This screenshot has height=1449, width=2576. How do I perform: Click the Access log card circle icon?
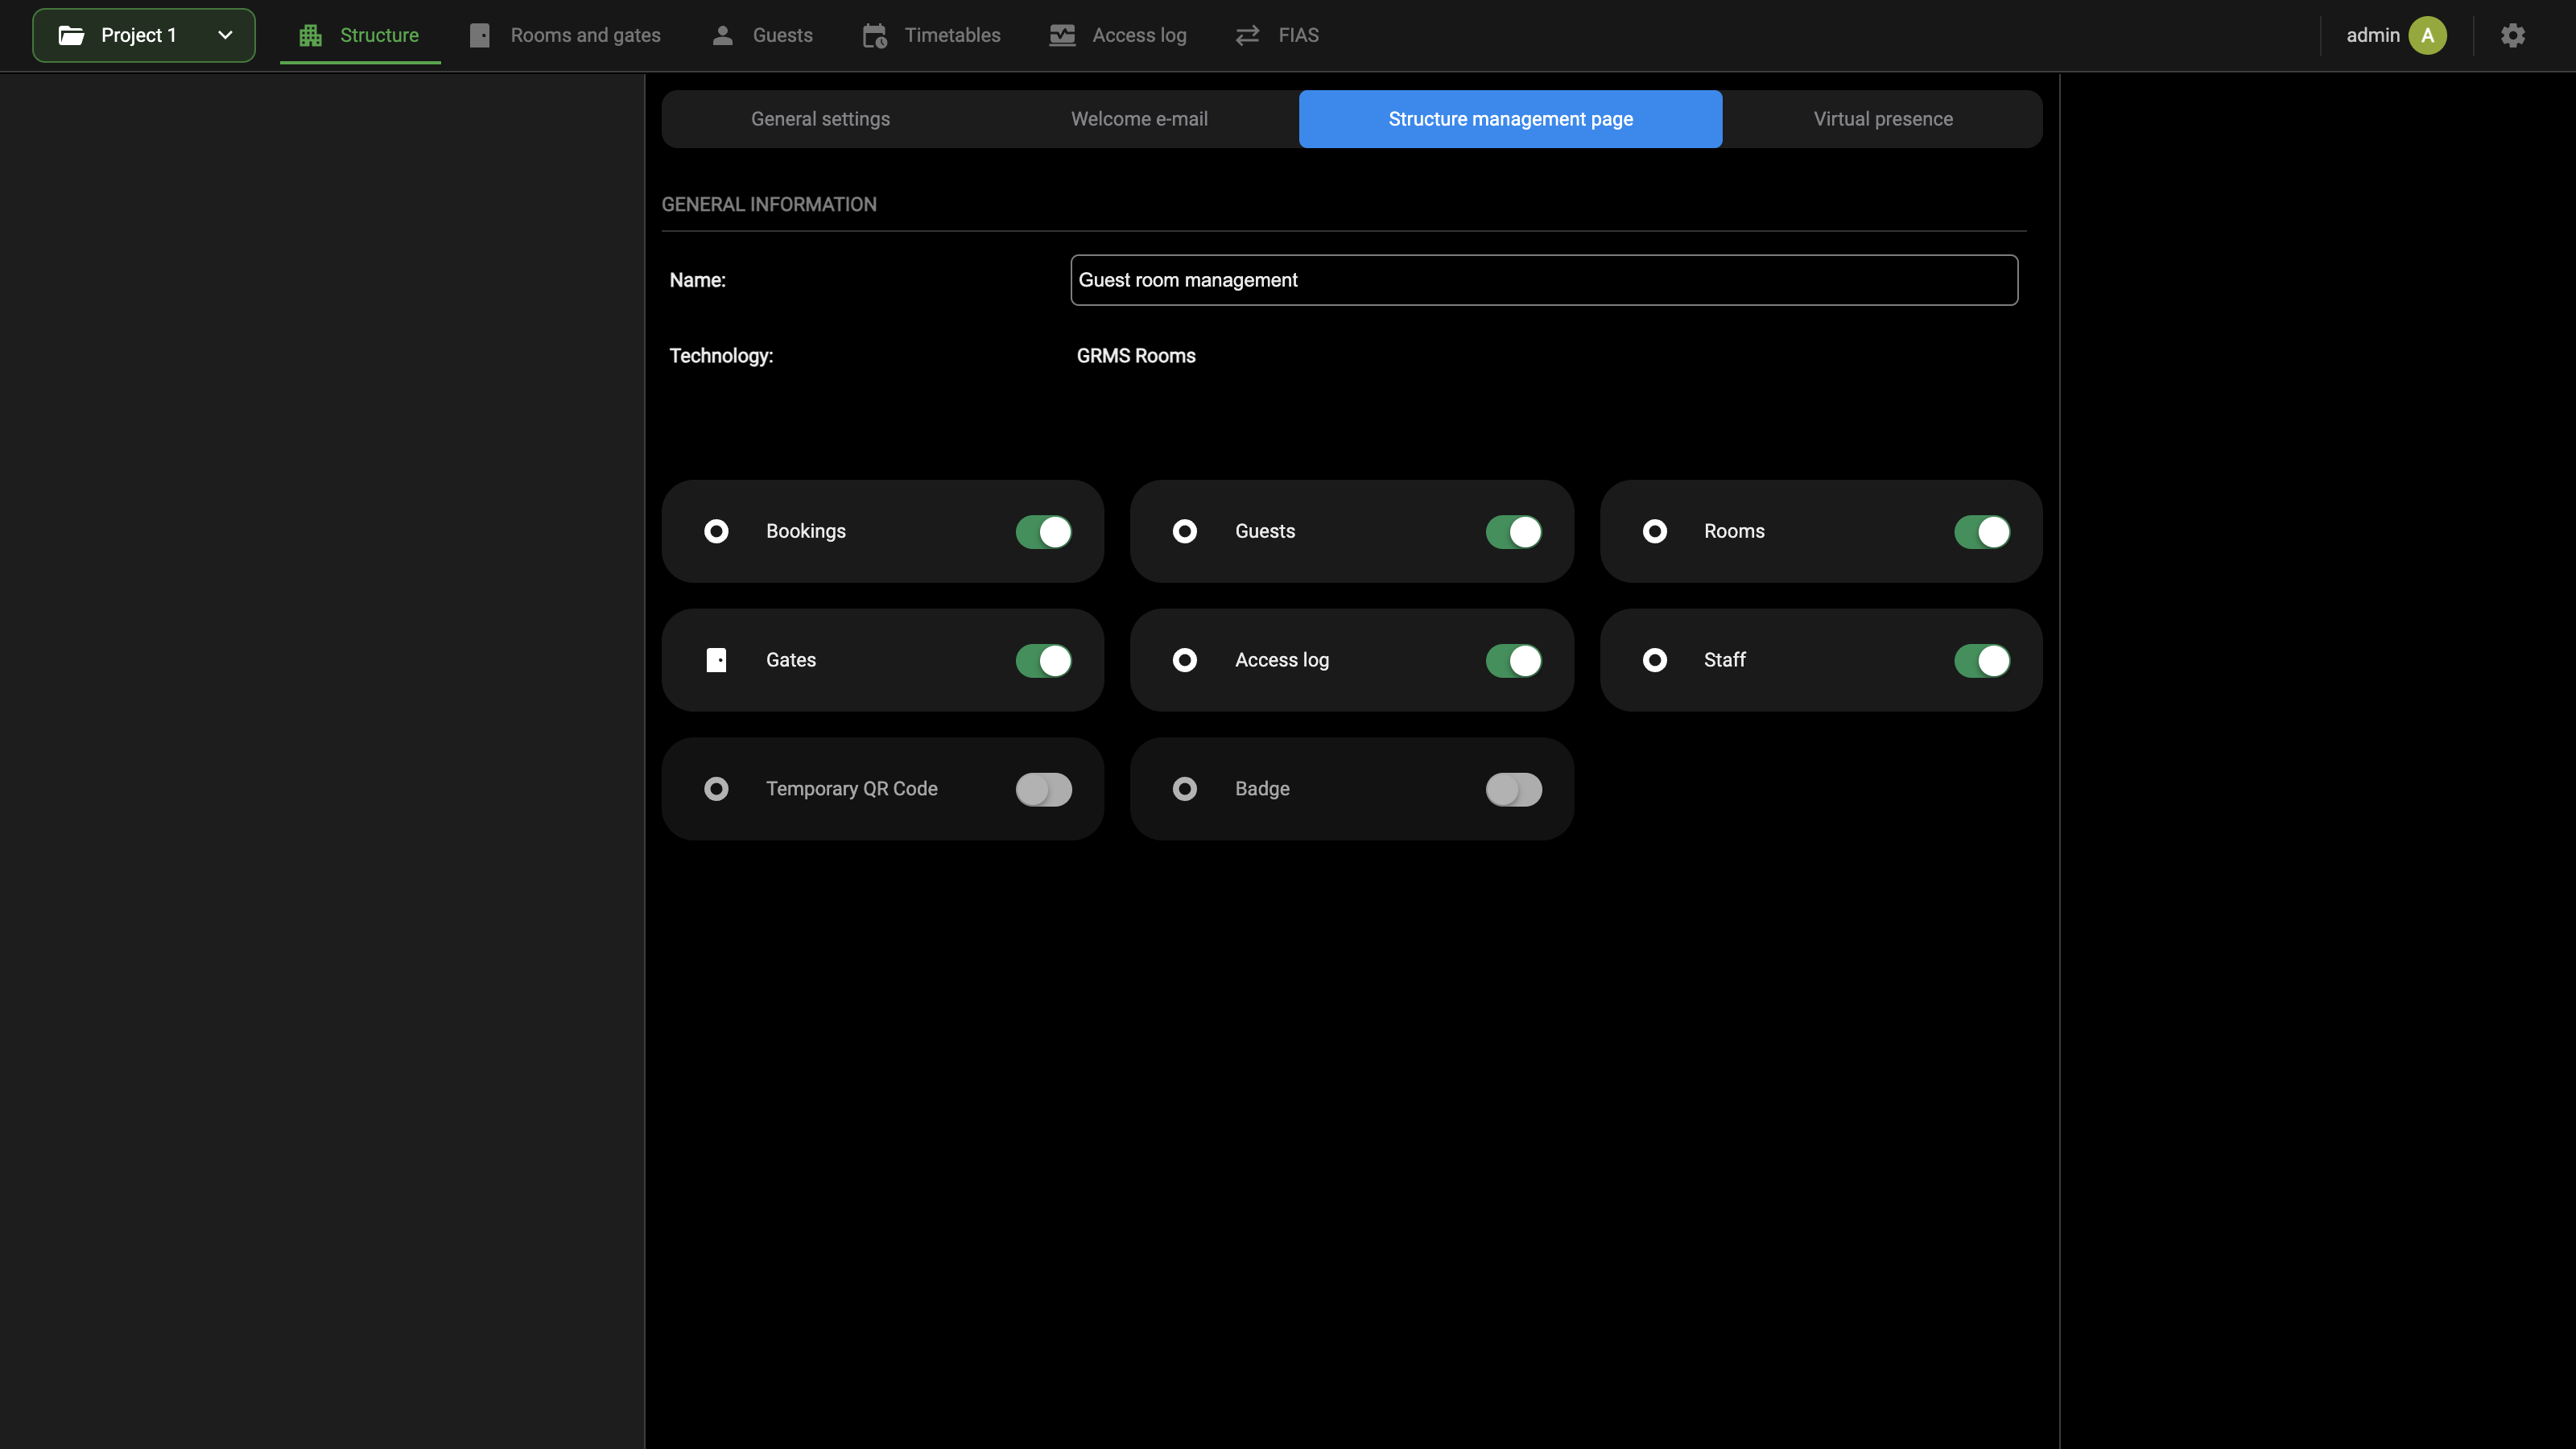click(x=1185, y=660)
